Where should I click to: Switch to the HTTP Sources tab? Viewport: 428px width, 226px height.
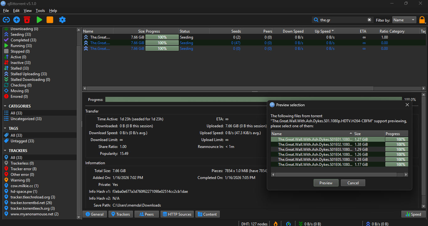pyautogui.click(x=177, y=214)
